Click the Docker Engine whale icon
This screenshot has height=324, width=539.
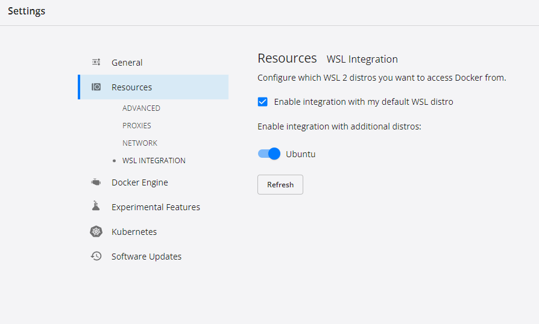[x=96, y=182]
